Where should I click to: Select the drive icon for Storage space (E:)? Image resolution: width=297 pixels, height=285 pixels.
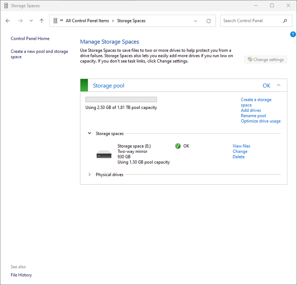coord(103,154)
